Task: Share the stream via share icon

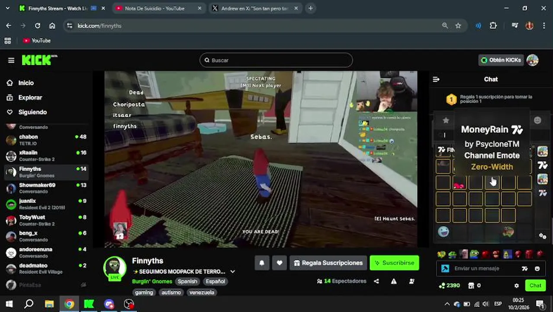Action: click(x=376, y=281)
